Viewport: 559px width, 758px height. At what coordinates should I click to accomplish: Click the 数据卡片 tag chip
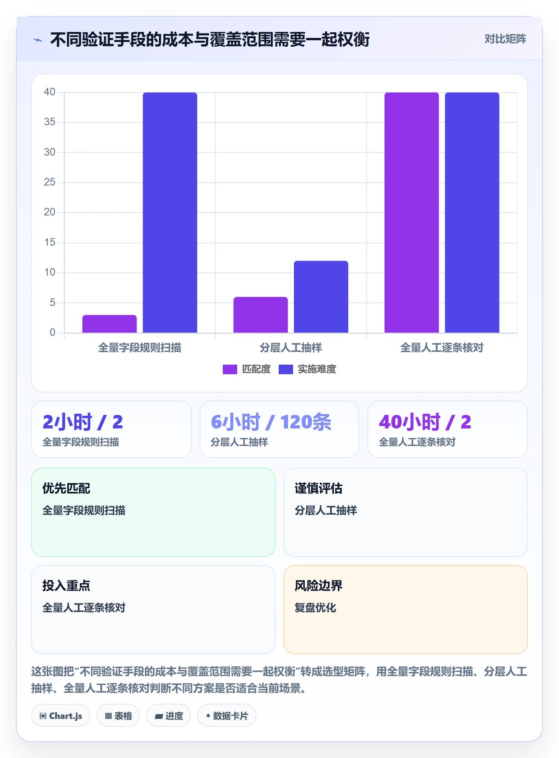tap(227, 716)
